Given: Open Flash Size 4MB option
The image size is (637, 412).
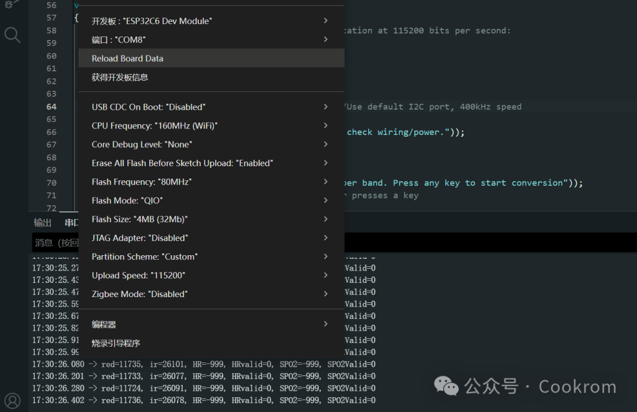Looking at the screenshot, I should (211, 219).
